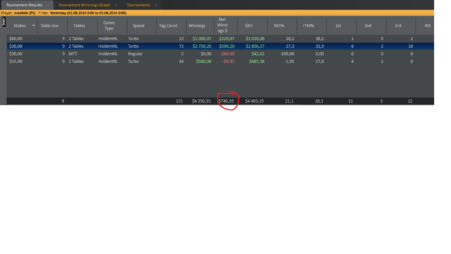Click the -$9,92 net winnings cell
The height and width of the screenshot is (254, 451).
(228, 61)
